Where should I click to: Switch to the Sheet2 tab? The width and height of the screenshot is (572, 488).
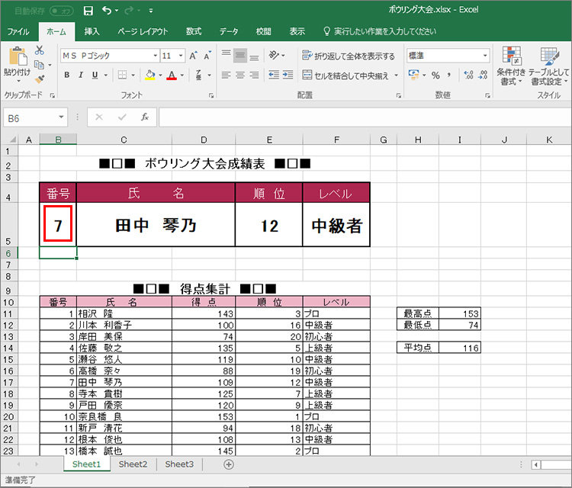(133, 464)
